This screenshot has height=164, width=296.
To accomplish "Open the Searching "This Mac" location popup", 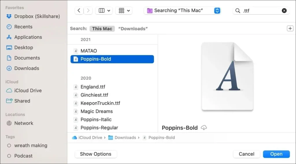I will 182,11.
